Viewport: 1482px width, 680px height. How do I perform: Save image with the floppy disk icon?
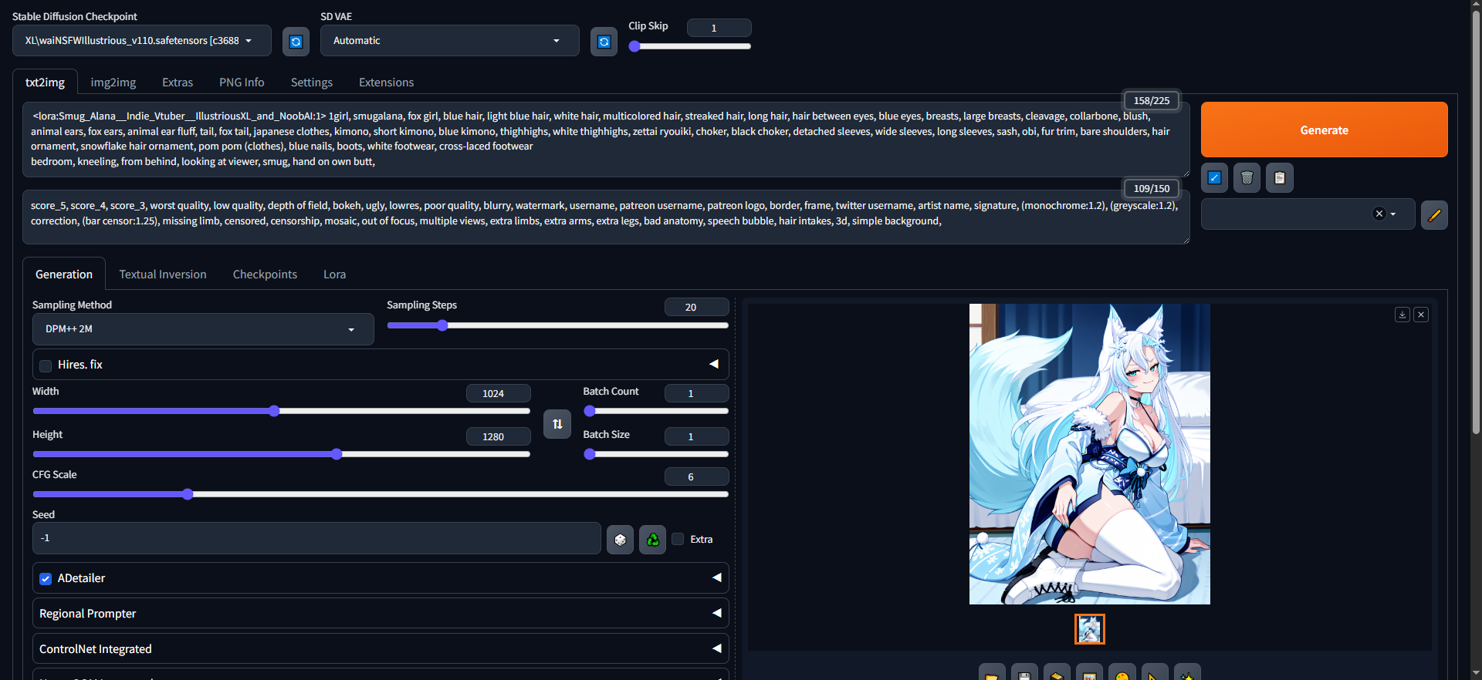(1024, 672)
